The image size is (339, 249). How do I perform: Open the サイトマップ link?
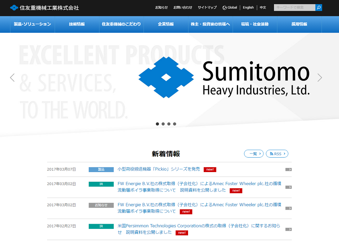click(207, 7)
